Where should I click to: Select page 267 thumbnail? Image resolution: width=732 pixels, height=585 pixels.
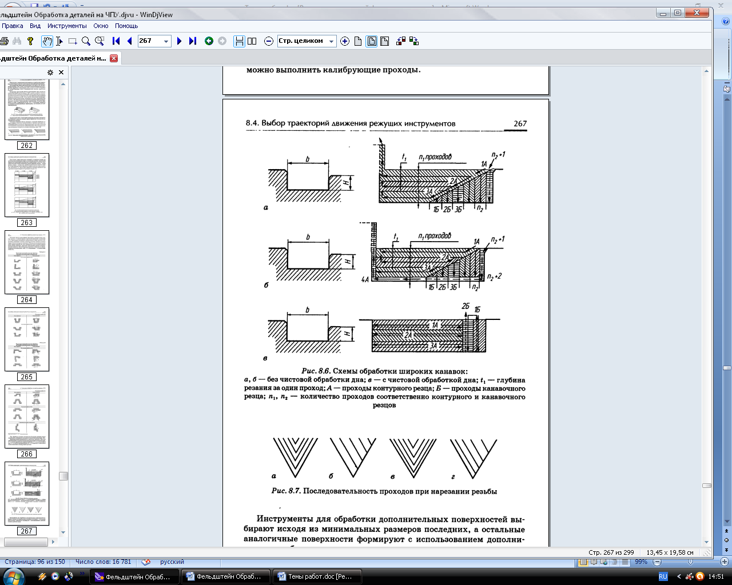click(27, 494)
